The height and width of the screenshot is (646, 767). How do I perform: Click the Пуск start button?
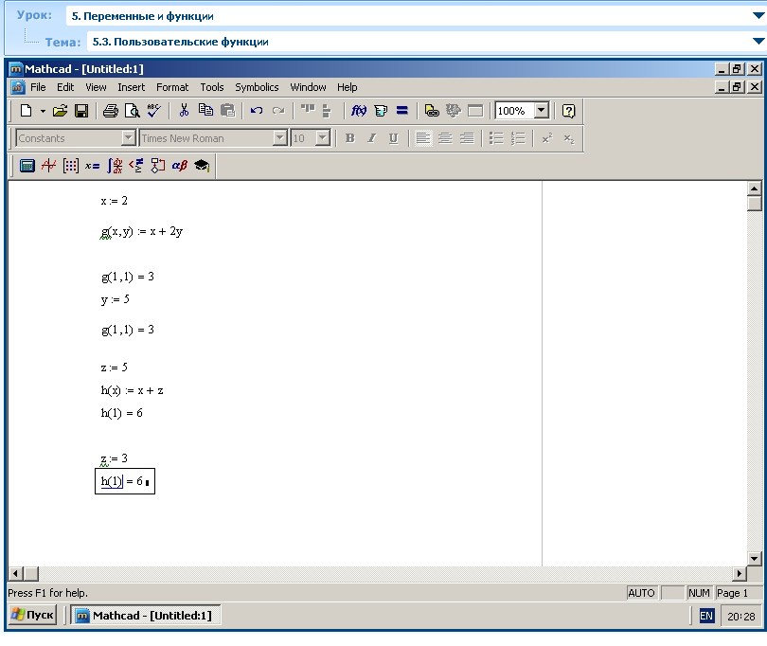click(33, 615)
